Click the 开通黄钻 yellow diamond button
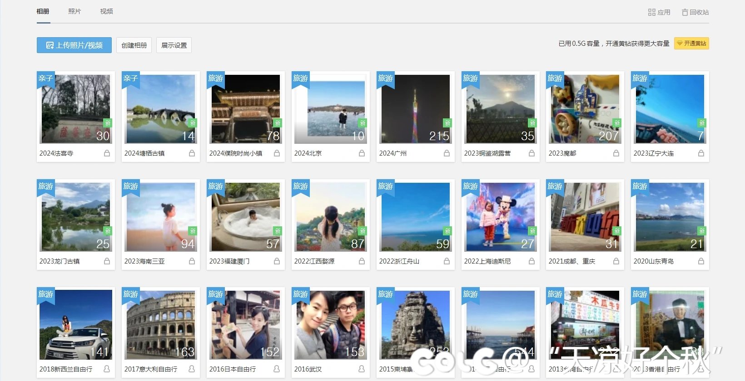The image size is (745, 381). click(x=691, y=44)
